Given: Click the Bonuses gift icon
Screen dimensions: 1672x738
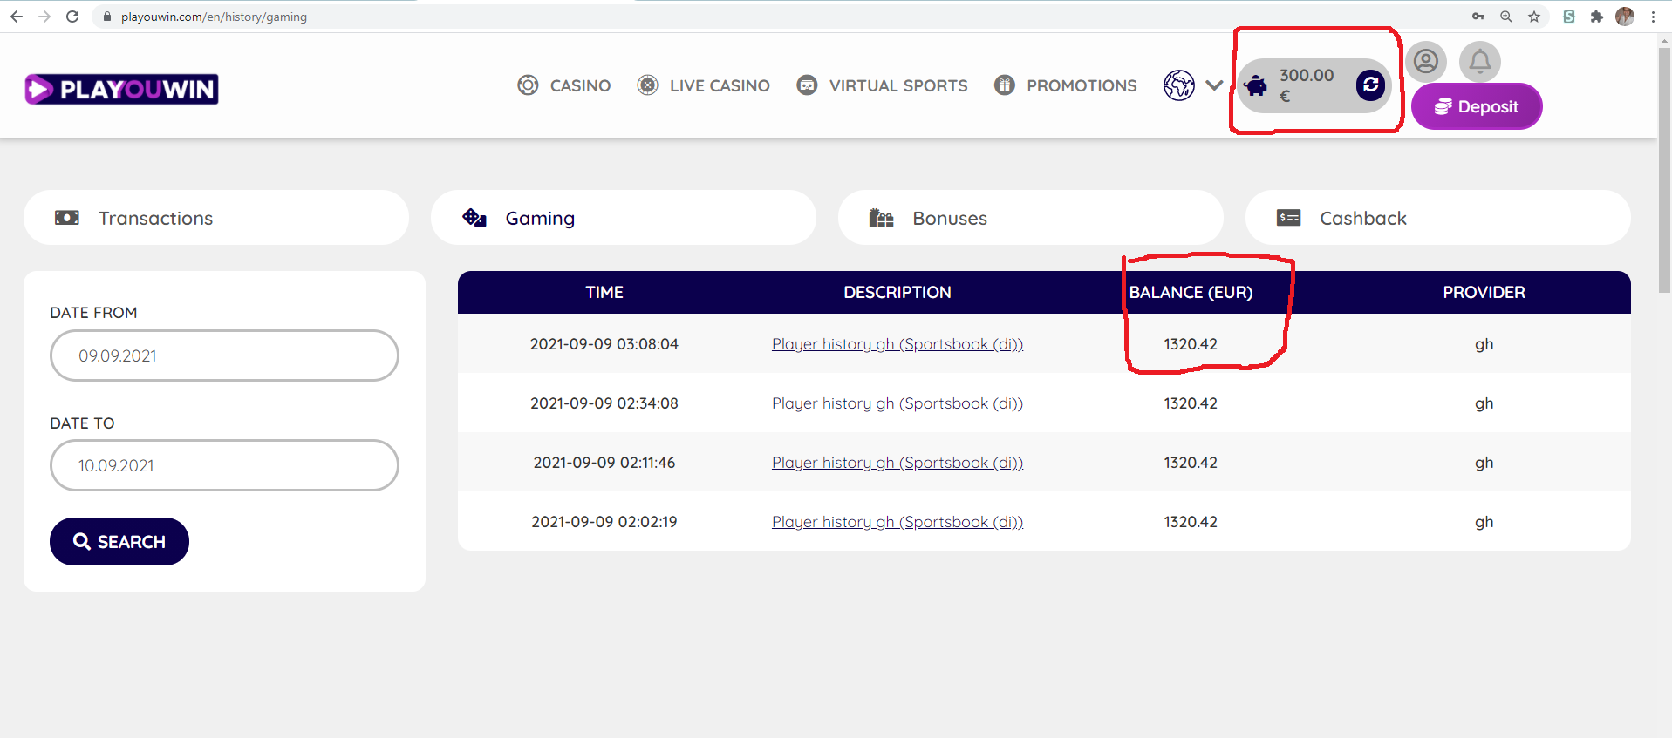Looking at the screenshot, I should [x=882, y=218].
